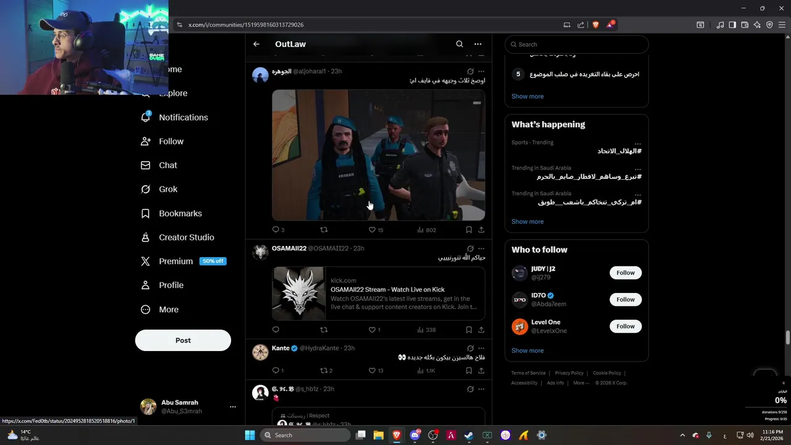Open more menu on OSAMAII22 post
This screenshot has width=791, height=445.
click(481, 248)
